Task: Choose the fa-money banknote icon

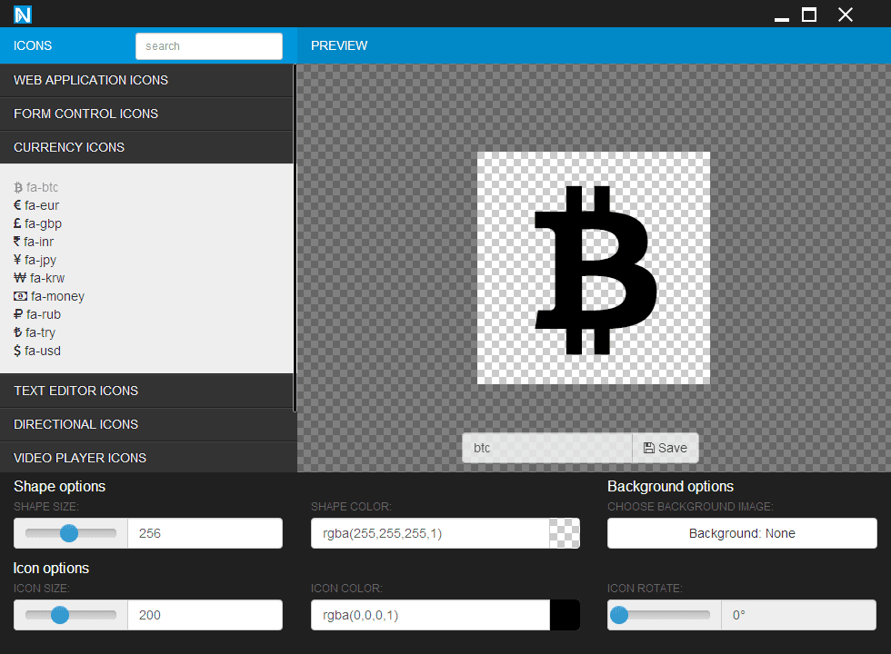Action: [49, 296]
